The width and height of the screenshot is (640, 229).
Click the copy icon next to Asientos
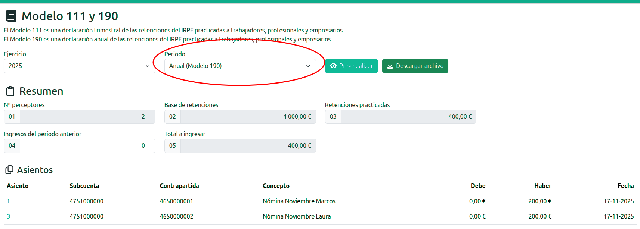pos(9,170)
